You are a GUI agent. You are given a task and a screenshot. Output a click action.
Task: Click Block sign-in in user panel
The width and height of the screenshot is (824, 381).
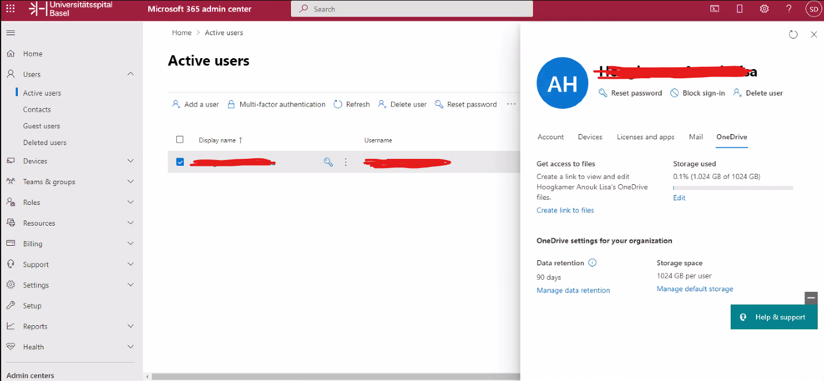[x=698, y=93]
